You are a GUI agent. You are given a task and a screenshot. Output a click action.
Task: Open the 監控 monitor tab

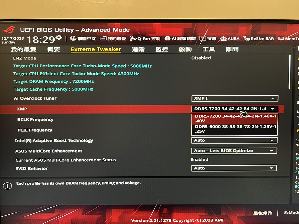tap(162, 50)
